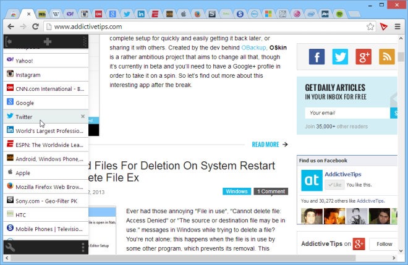The width and height of the screenshot is (408, 265).
Task: Switch to the LinkedIn tab in tab strip
Action: (x=141, y=14)
